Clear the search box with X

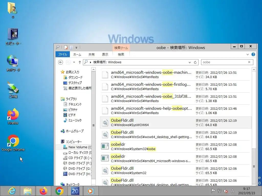(x=249, y=62)
